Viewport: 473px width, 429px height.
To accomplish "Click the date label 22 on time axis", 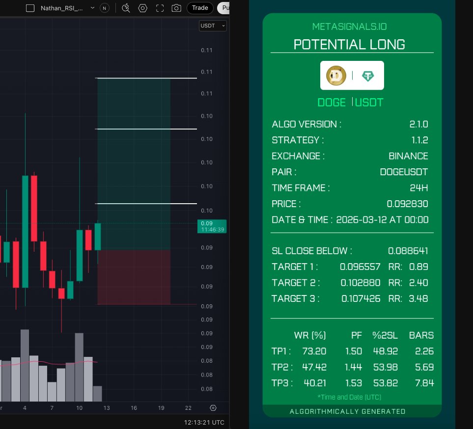I will pos(188,408).
